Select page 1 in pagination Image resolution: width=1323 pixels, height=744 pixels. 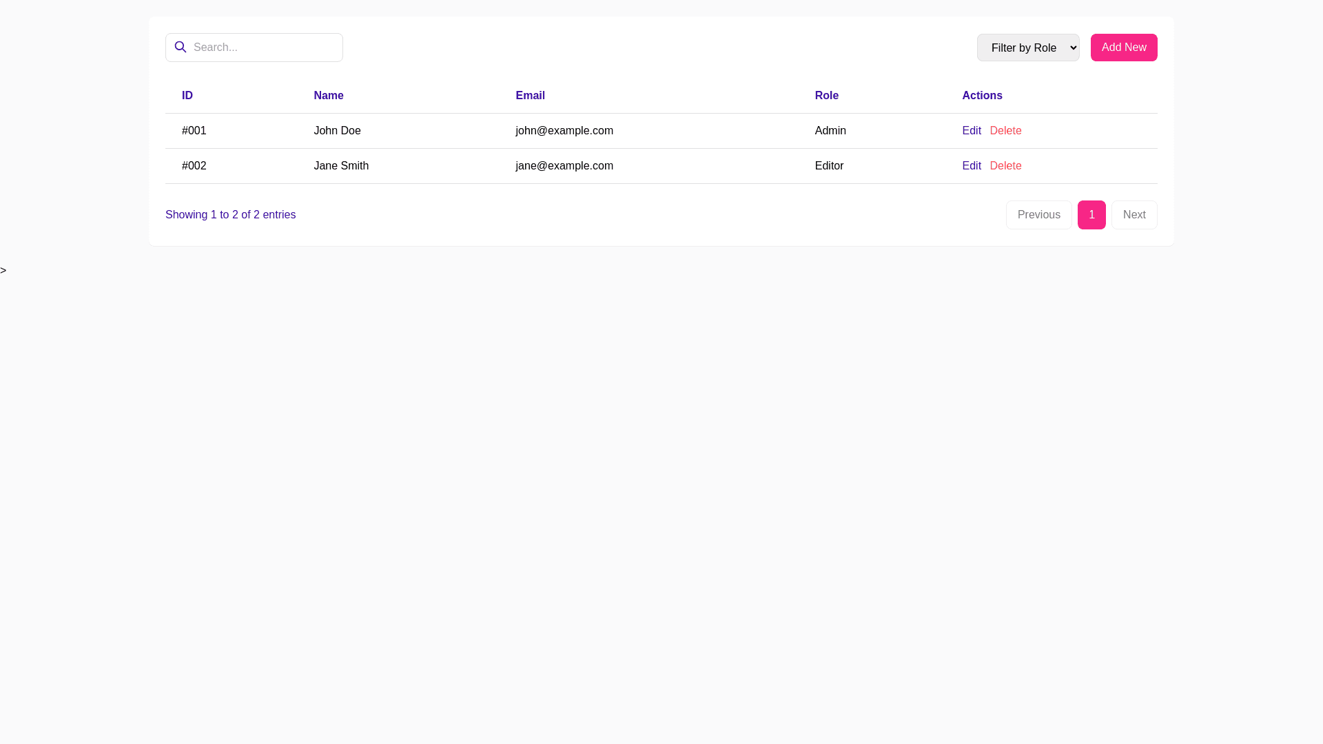click(1091, 215)
